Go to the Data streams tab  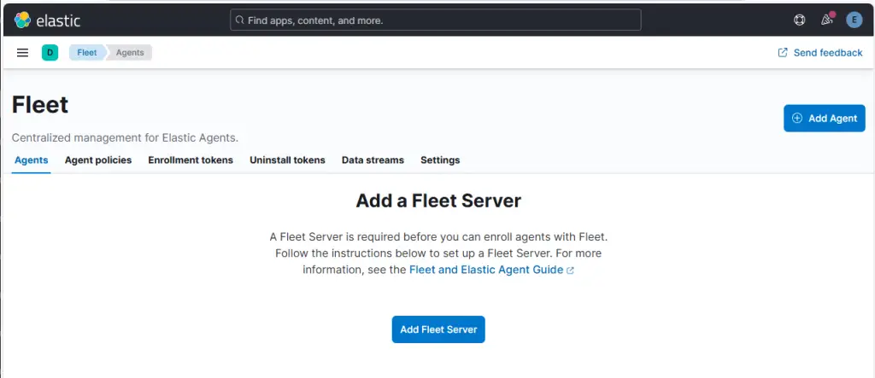pos(373,160)
